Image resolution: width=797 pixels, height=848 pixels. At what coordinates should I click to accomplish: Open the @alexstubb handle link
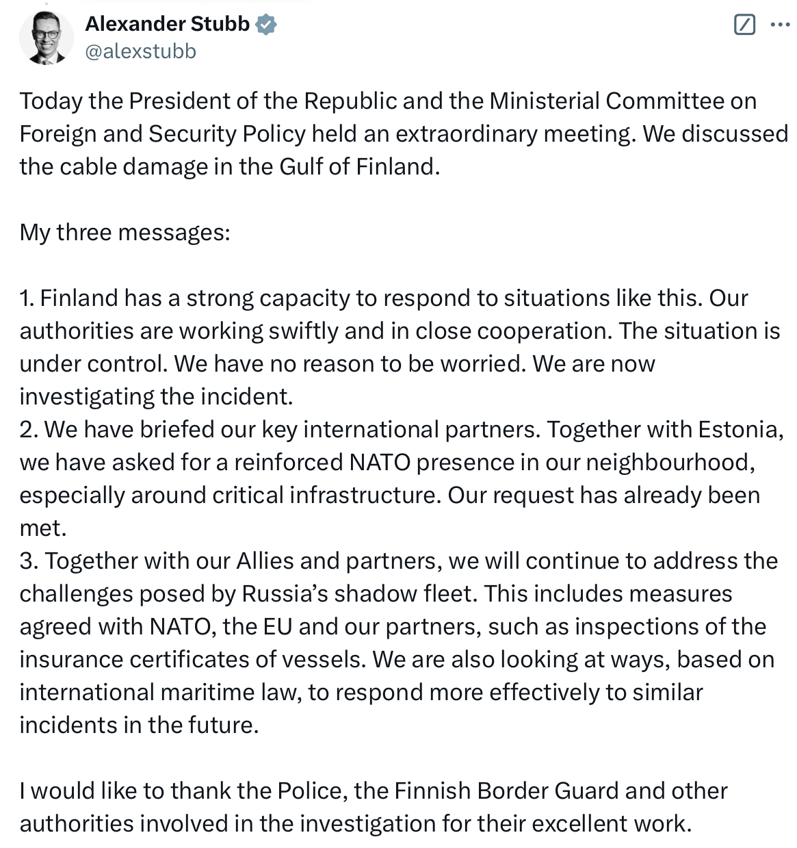click(140, 51)
